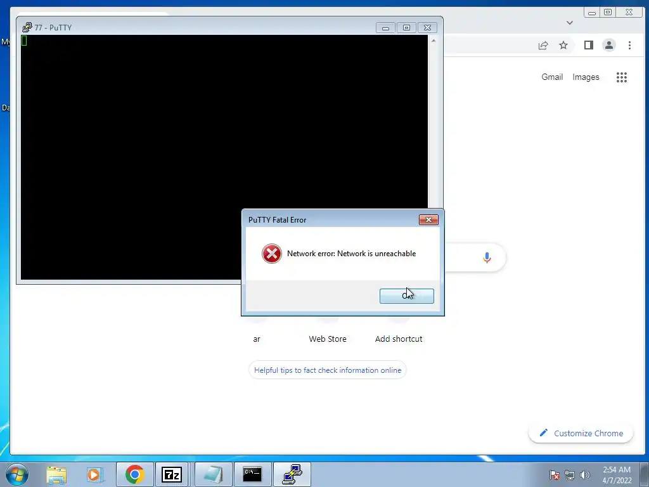Click OK in the PuTTY Fatal Error dialog
Screen dimensions: 649x487
click(406, 295)
